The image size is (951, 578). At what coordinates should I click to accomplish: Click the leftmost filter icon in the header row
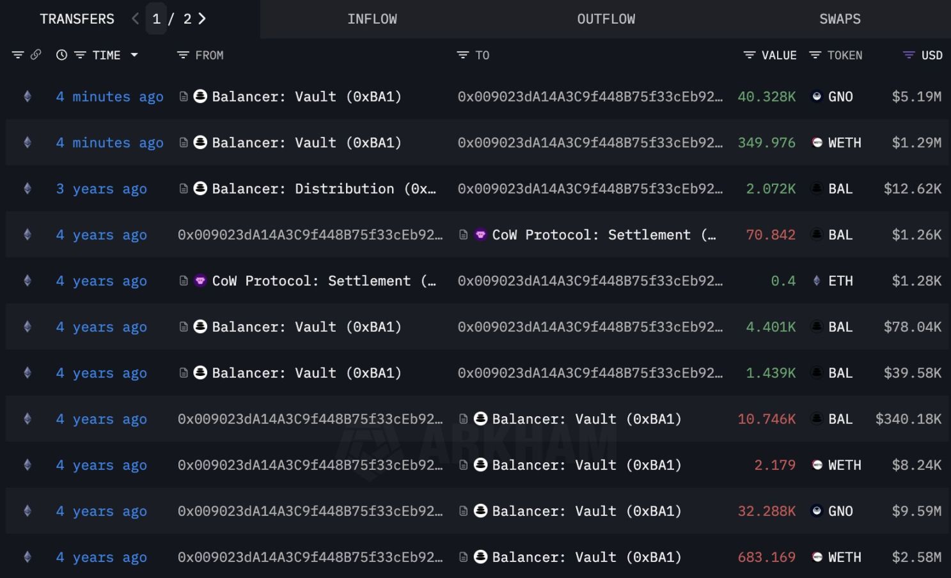tap(17, 55)
